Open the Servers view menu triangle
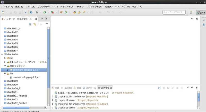This screenshot has height=112, width=206. click(x=188, y=87)
